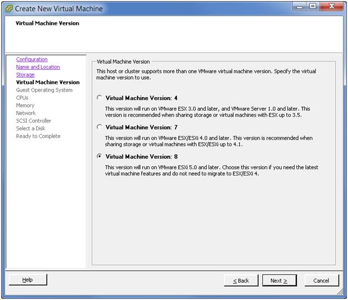Click the Back button
This screenshot has width=348, height=300.
click(x=241, y=281)
